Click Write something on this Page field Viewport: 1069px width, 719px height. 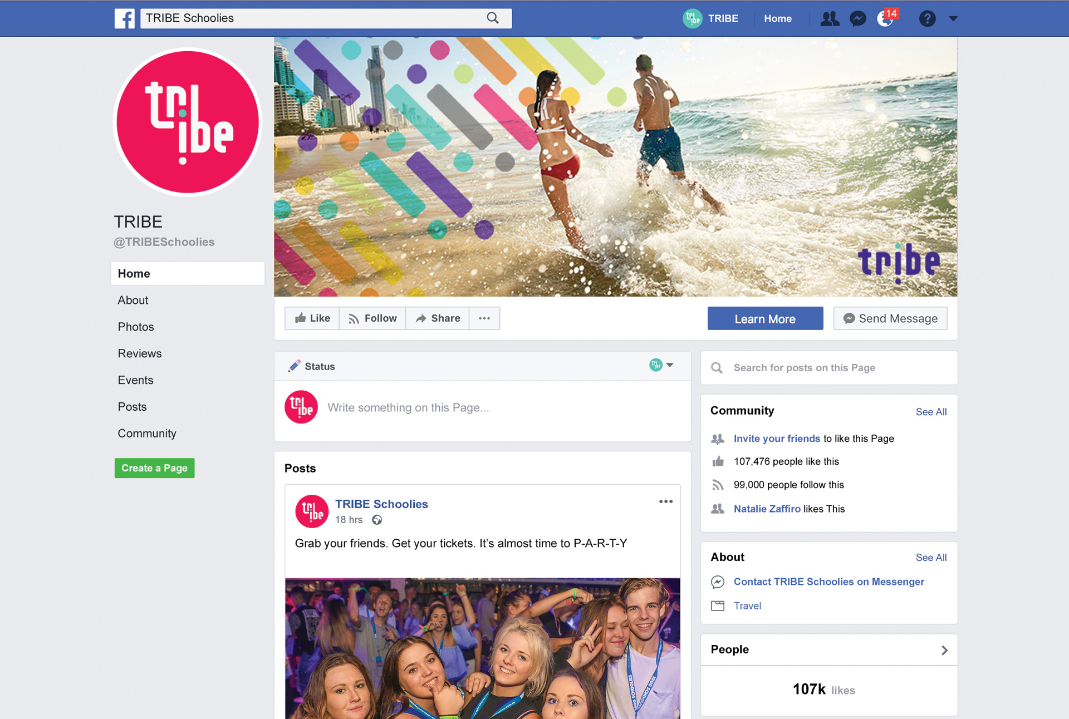pos(408,407)
